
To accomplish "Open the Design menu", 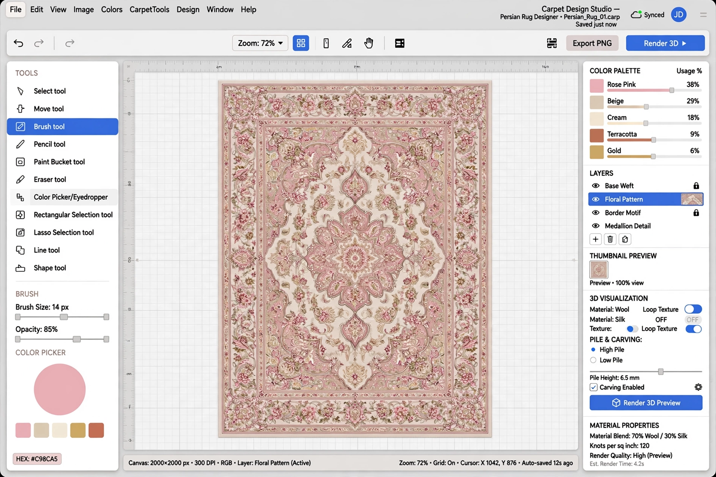I will point(188,9).
